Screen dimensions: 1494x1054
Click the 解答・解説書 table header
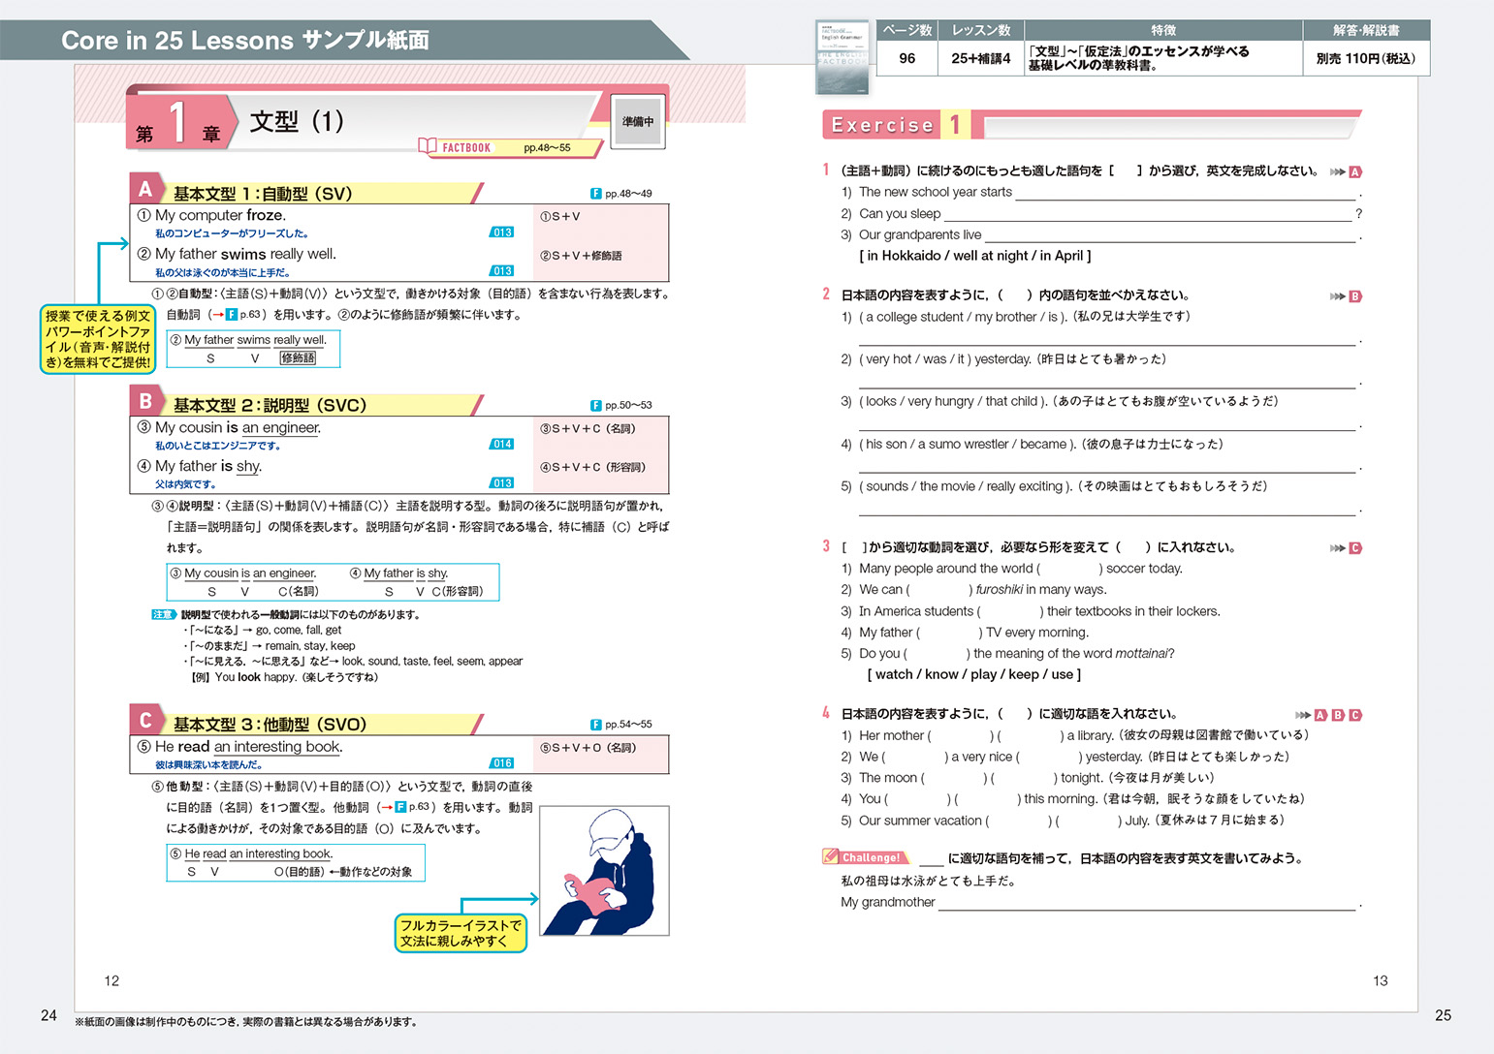pos(1365,31)
